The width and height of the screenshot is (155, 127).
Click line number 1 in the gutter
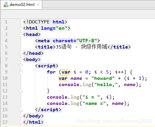(x=6, y=22)
